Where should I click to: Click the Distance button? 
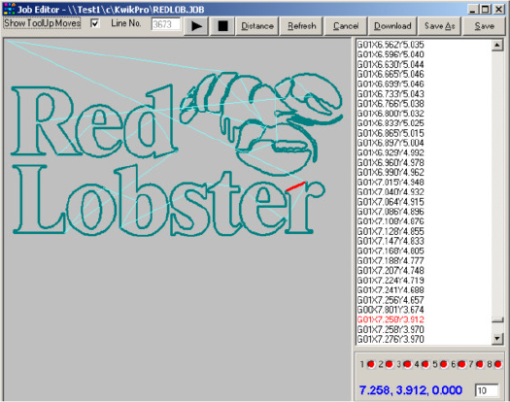tap(257, 26)
